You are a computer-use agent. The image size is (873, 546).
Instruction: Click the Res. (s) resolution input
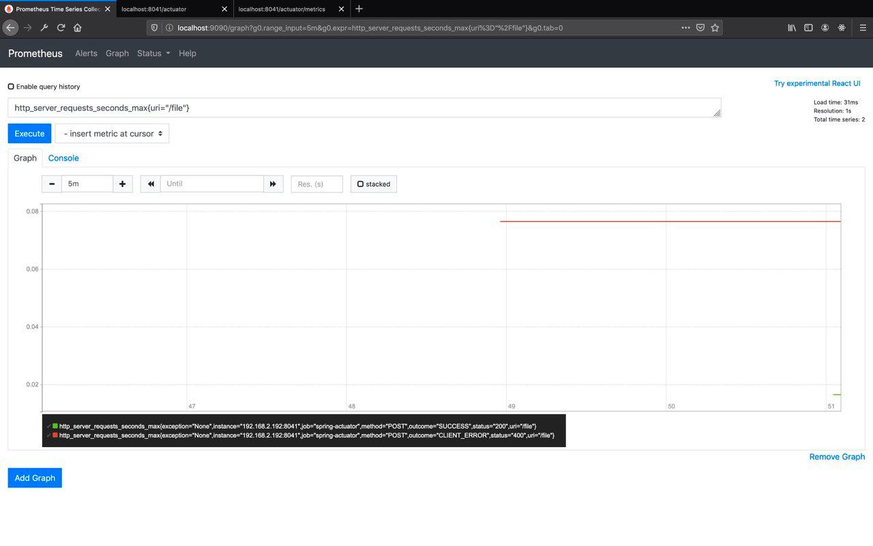(x=317, y=184)
